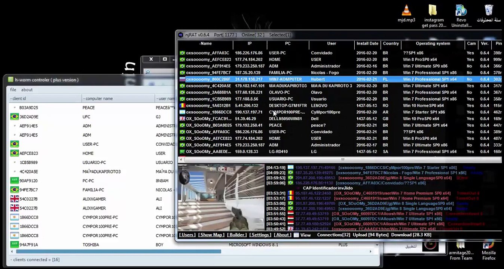This screenshot has width=504, height=269.
Task: Click the [About] link in njRAT
Action: pyautogui.click(x=282, y=235)
